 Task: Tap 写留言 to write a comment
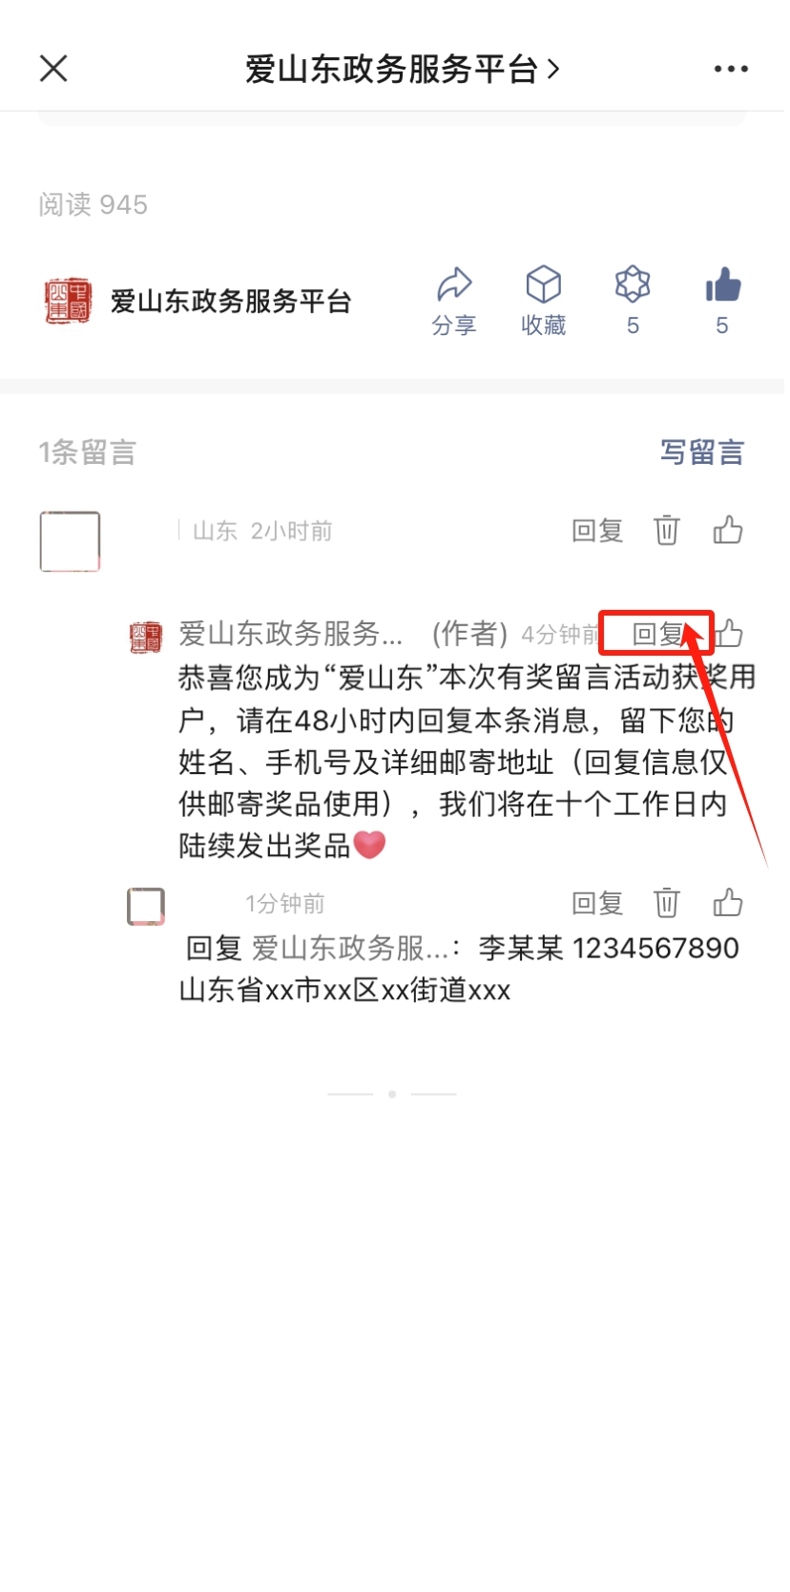[702, 452]
